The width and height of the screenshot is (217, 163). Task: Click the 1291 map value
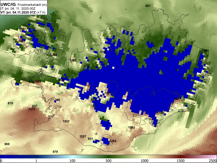(x=73, y=60)
